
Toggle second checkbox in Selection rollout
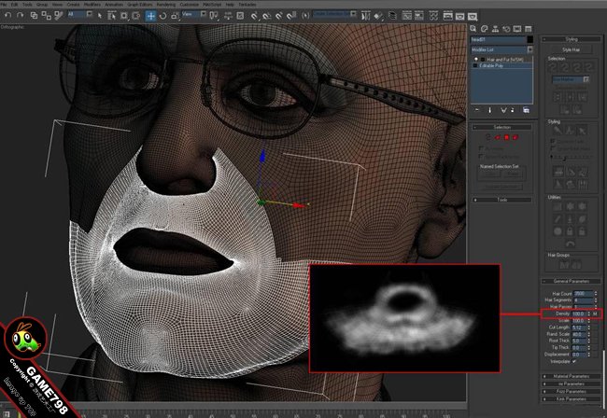pyautogui.click(x=481, y=156)
